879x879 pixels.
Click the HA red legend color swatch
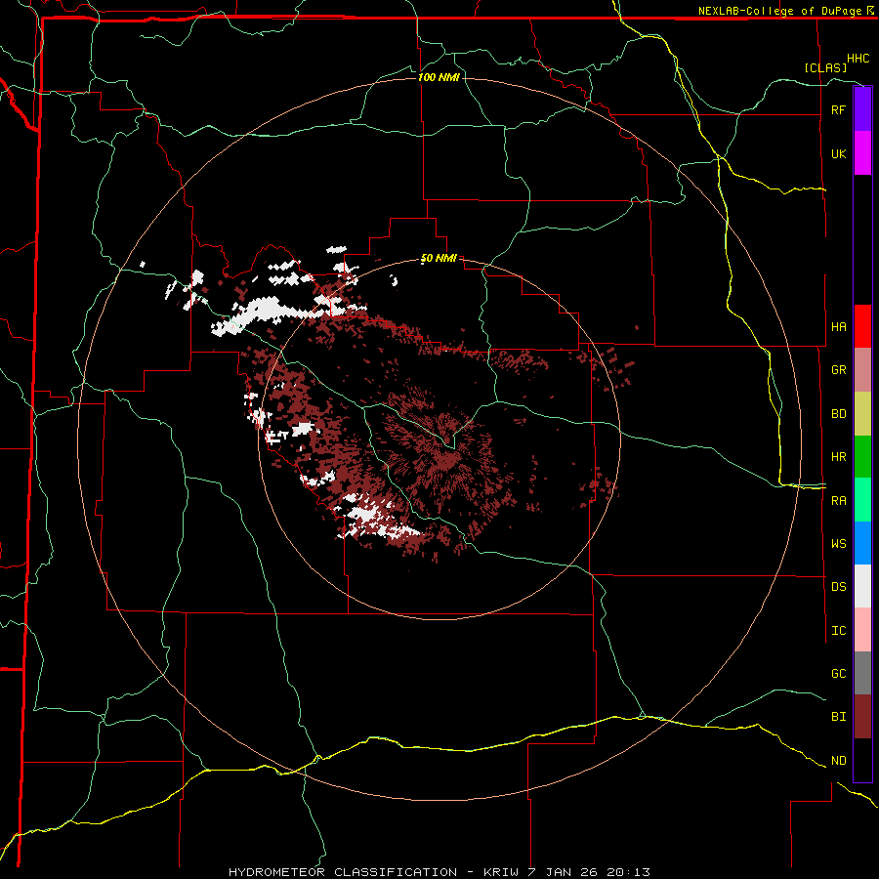tap(862, 326)
